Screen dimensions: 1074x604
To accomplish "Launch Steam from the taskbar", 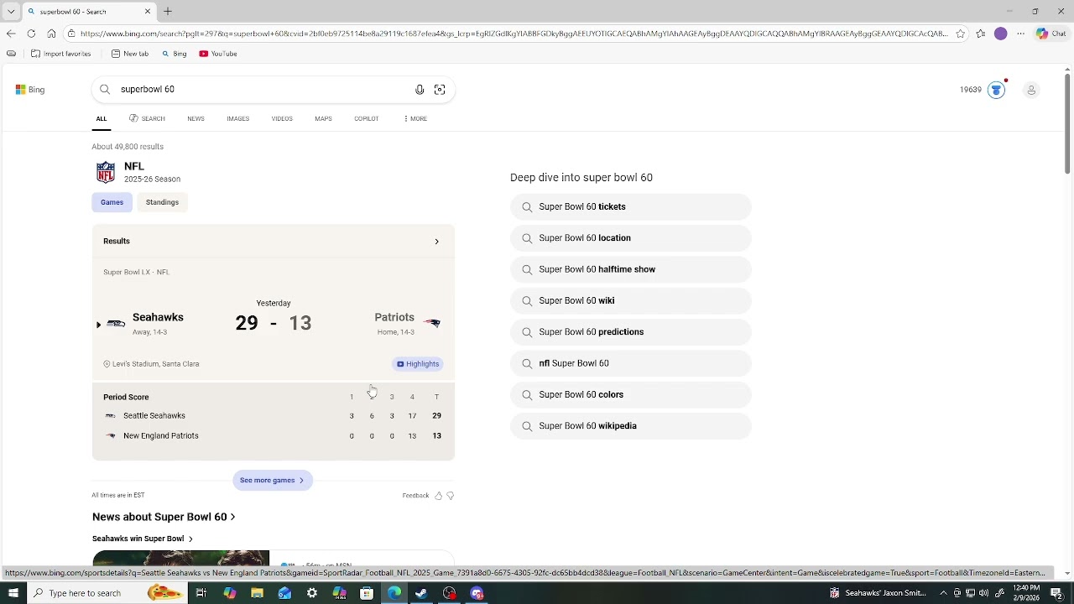I will click(421, 593).
